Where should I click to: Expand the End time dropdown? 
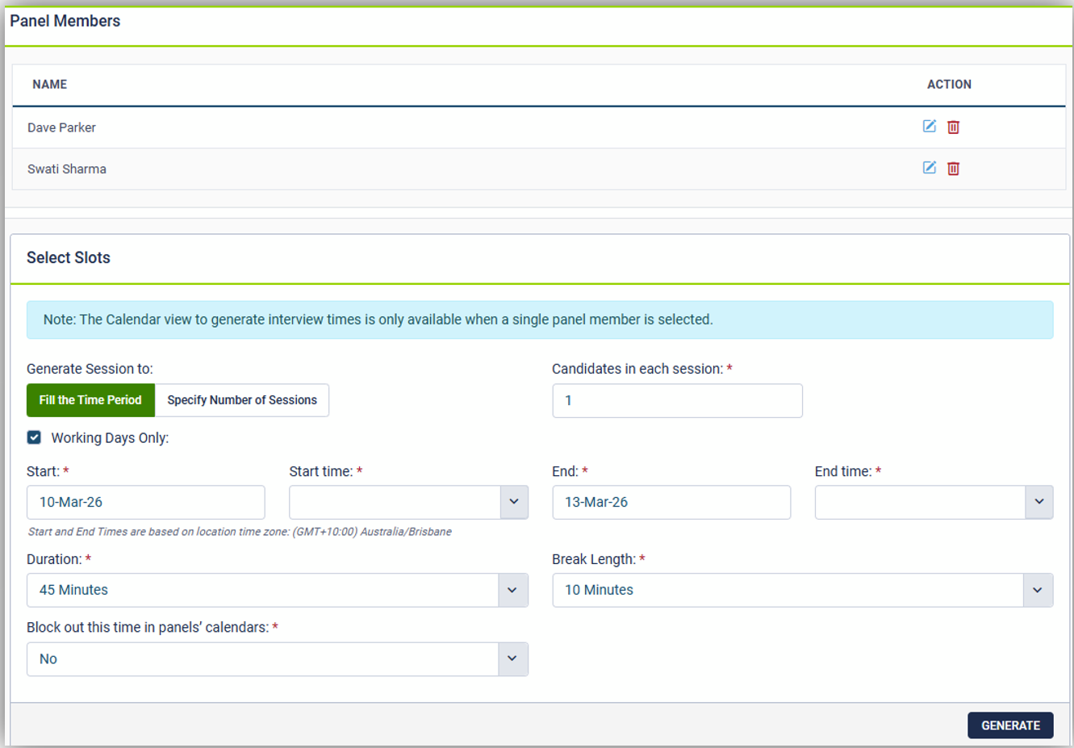click(933, 502)
